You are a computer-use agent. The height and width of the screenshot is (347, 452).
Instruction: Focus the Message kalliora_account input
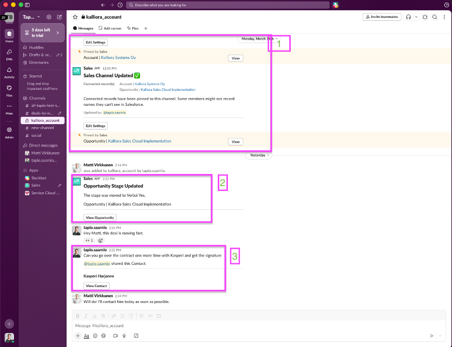point(259,326)
